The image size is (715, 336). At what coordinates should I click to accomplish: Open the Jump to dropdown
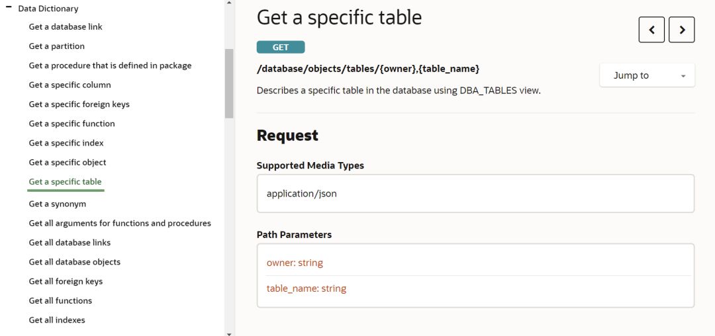(647, 75)
